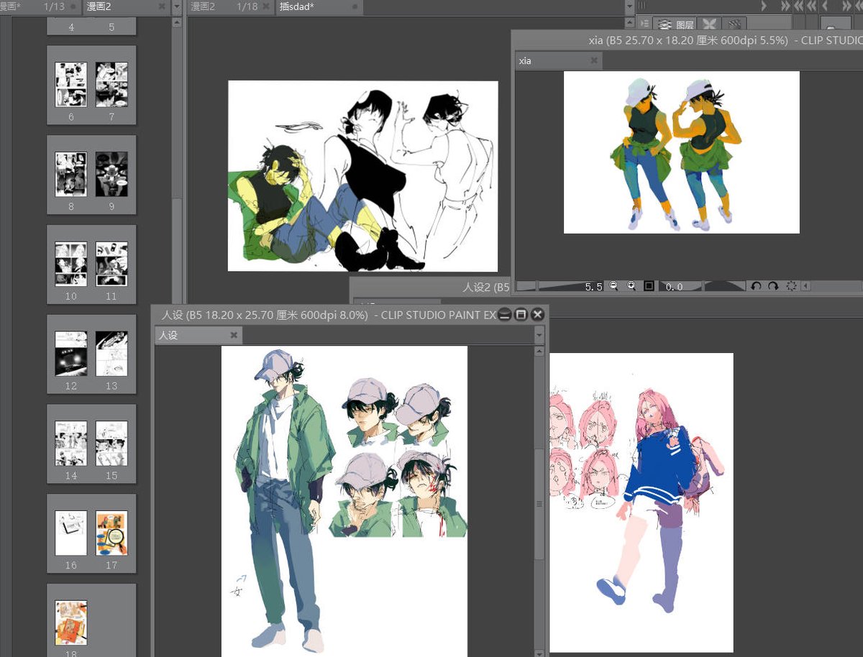This screenshot has height=657, width=863.
Task: Open page 9 thumbnail
Action: (111, 174)
